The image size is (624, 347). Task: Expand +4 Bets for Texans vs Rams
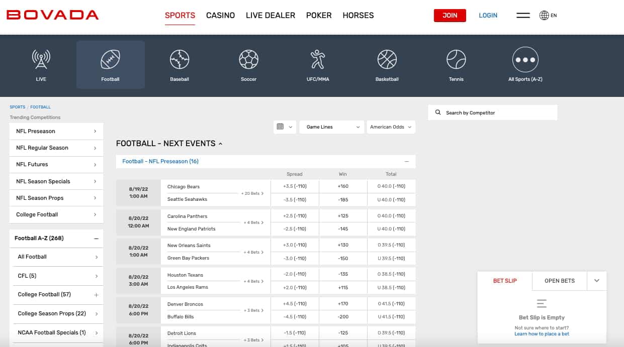[253, 281]
